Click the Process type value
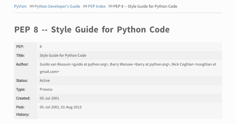This screenshot has height=124, width=236. click(x=46, y=89)
